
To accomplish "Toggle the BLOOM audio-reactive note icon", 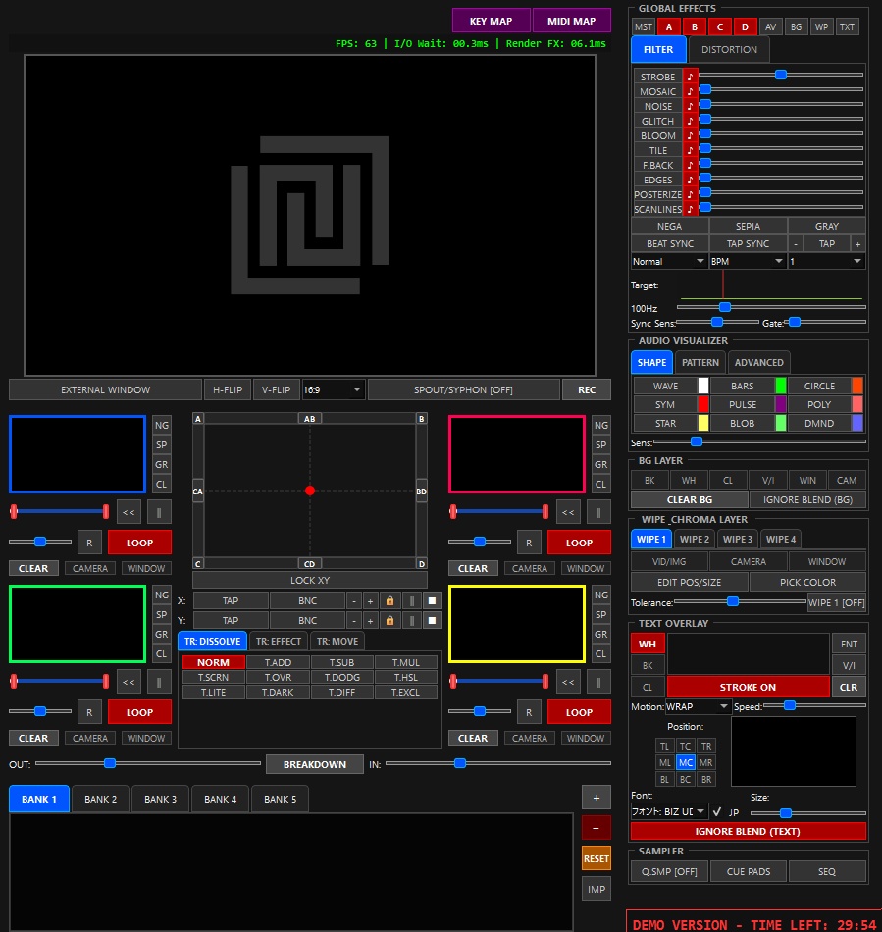I will (x=690, y=135).
